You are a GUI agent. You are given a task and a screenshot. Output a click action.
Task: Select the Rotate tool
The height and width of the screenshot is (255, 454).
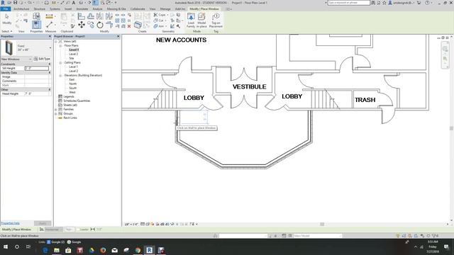[x=100, y=25]
